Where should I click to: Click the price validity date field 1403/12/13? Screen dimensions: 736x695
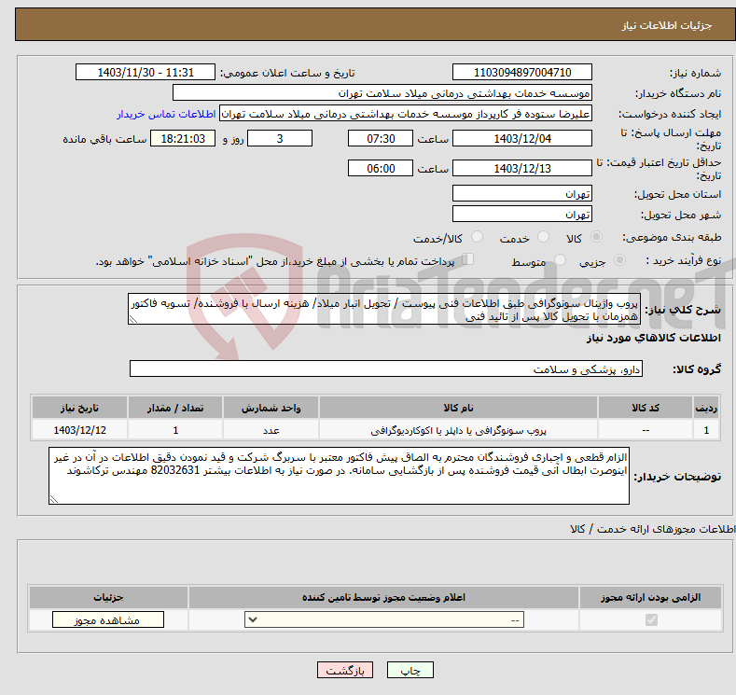(x=522, y=168)
